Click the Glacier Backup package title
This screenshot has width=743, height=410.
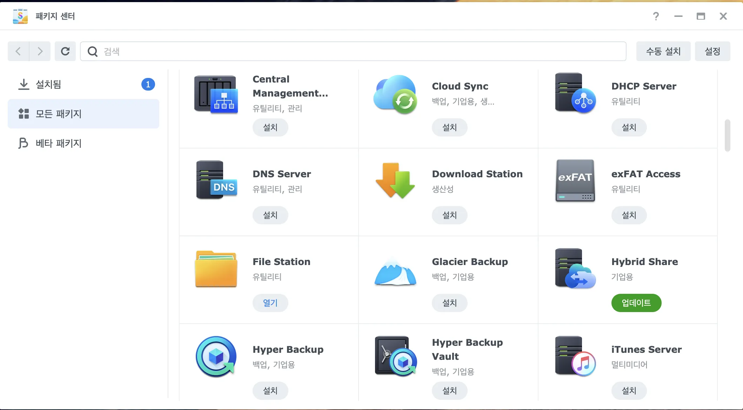tap(470, 262)
